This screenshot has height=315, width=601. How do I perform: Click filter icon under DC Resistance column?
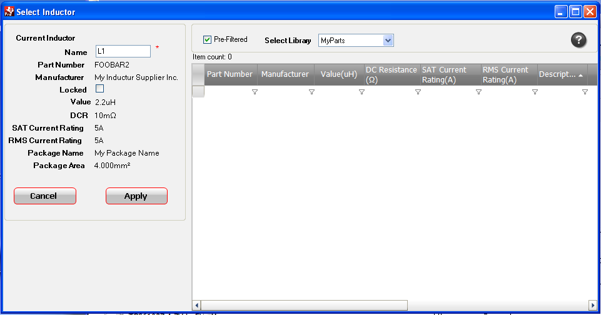coord(418,92)
